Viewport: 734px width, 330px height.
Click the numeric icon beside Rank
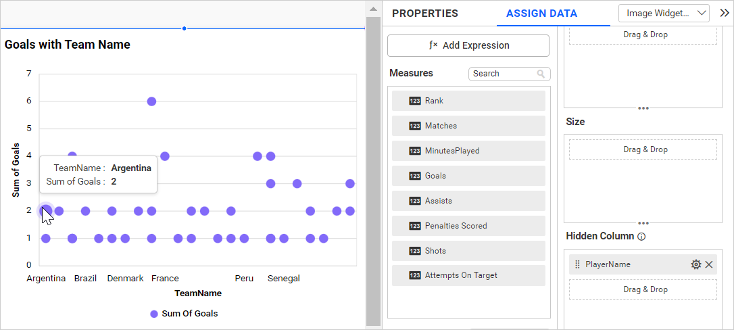(415, 101)
